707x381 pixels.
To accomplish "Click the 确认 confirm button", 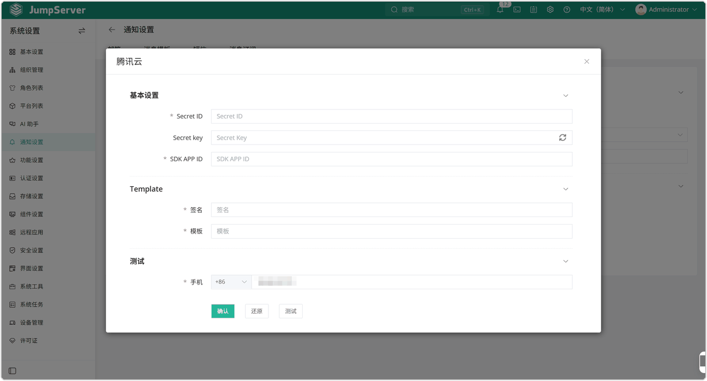I will tap(223, 311).
